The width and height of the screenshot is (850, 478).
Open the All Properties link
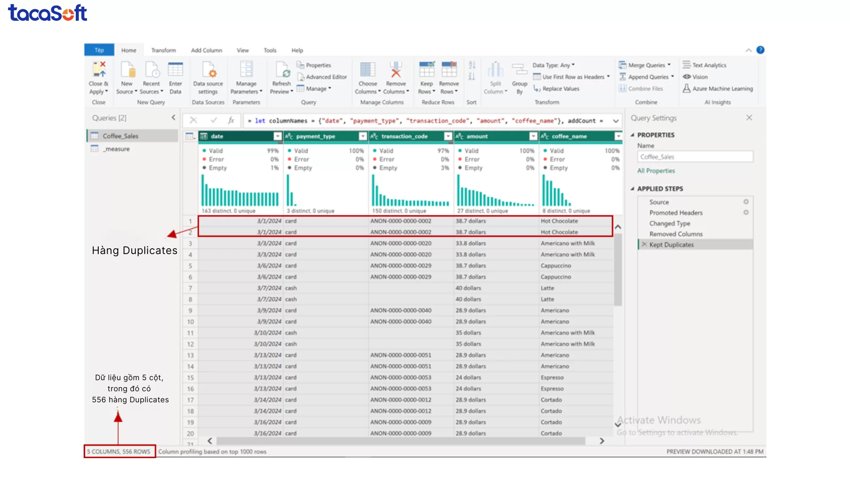656,171
